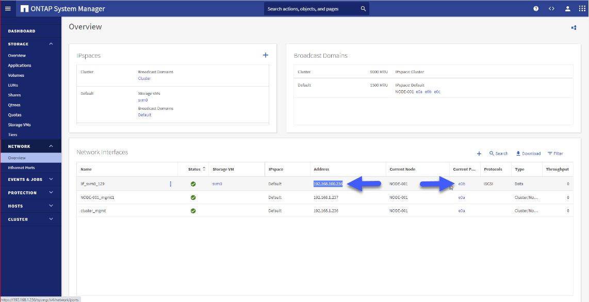Click the Throughput column header

click(x=558, y=170)
